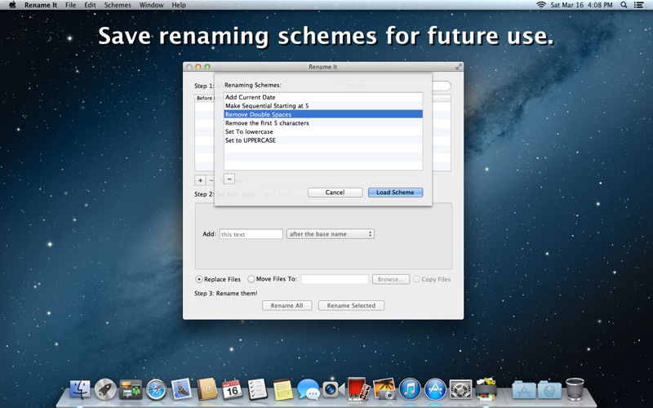Open 'after the base name' dropdown
The width and height of the screenshot is (653, 408).
point(331,234)
